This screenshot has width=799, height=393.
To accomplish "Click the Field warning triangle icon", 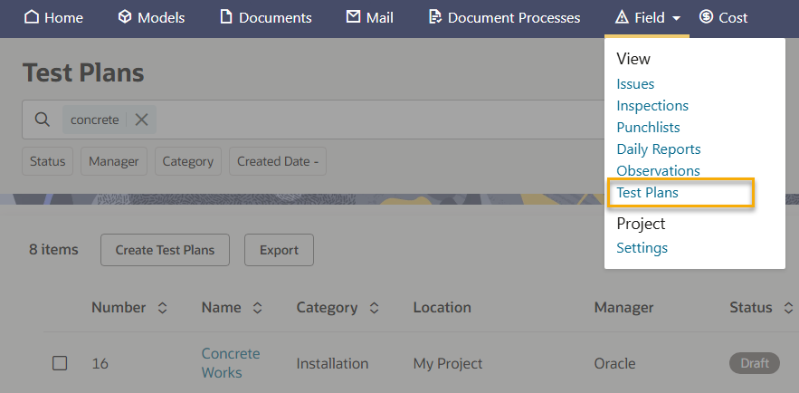I will [622, 17].
